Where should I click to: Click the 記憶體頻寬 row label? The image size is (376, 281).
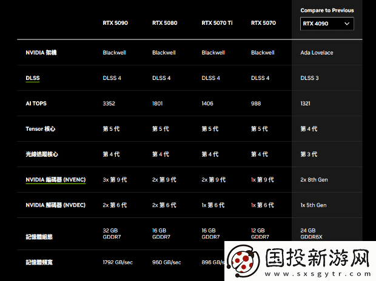39,262
